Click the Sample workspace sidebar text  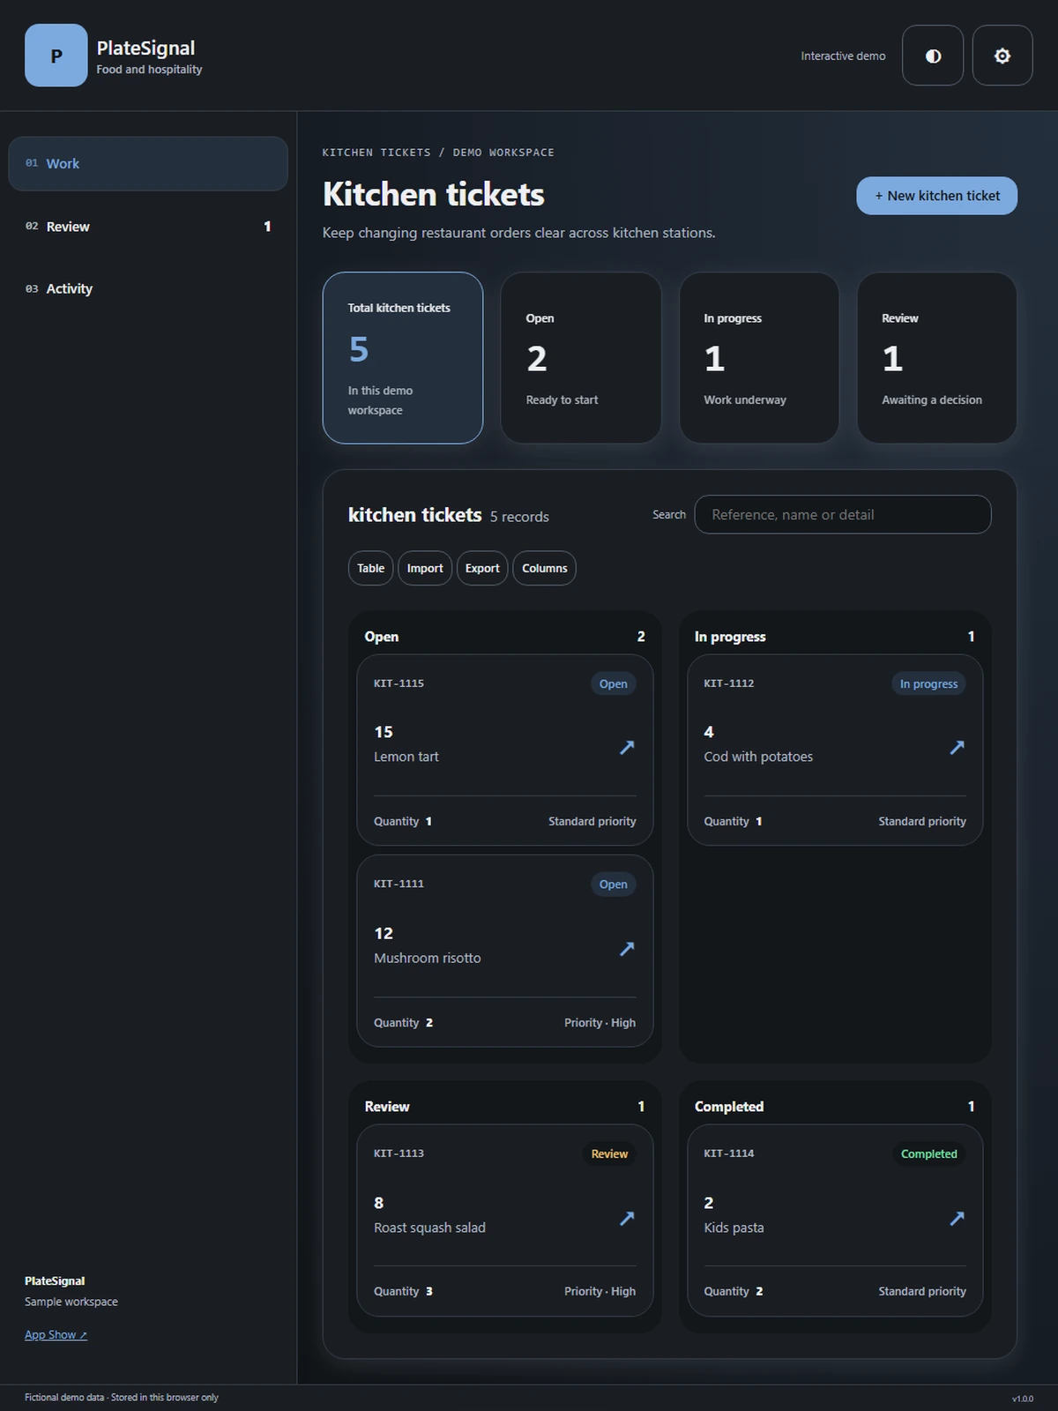71,1302
